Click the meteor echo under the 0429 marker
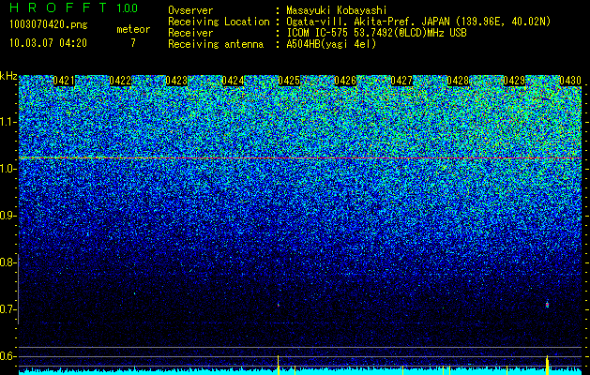Viewport: 590px width, 375px height. pyautogui.click(x=547, y=304)
